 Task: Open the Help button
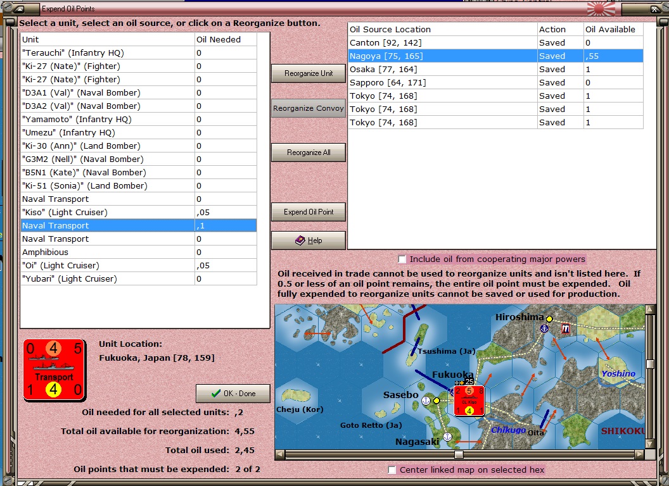(309, 240)
